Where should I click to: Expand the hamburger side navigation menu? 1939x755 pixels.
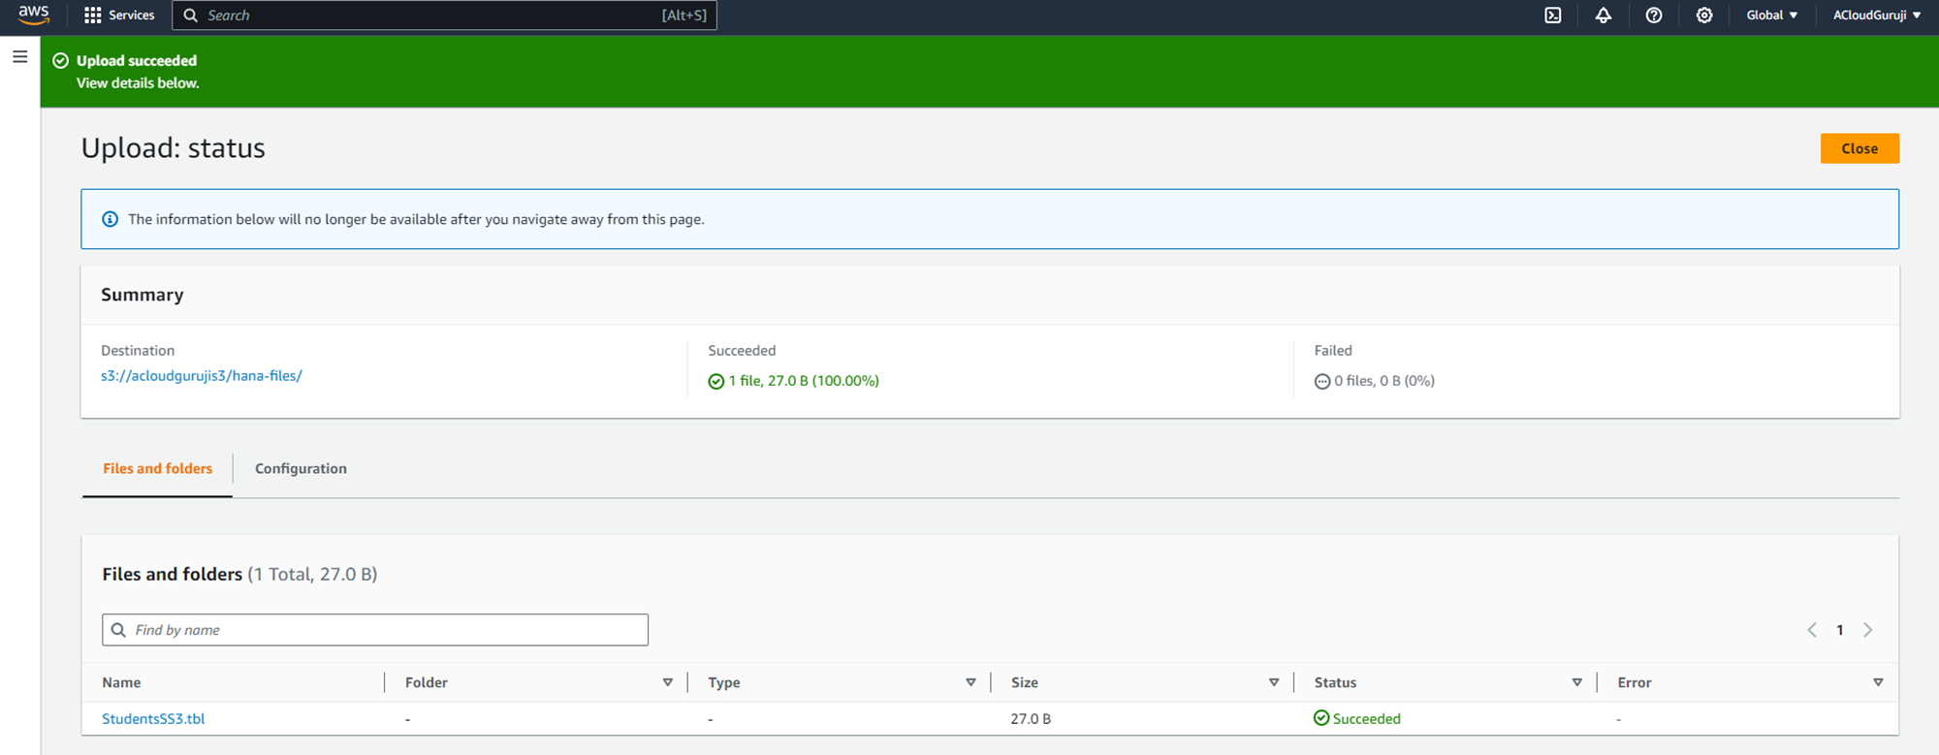pos(19,57)
